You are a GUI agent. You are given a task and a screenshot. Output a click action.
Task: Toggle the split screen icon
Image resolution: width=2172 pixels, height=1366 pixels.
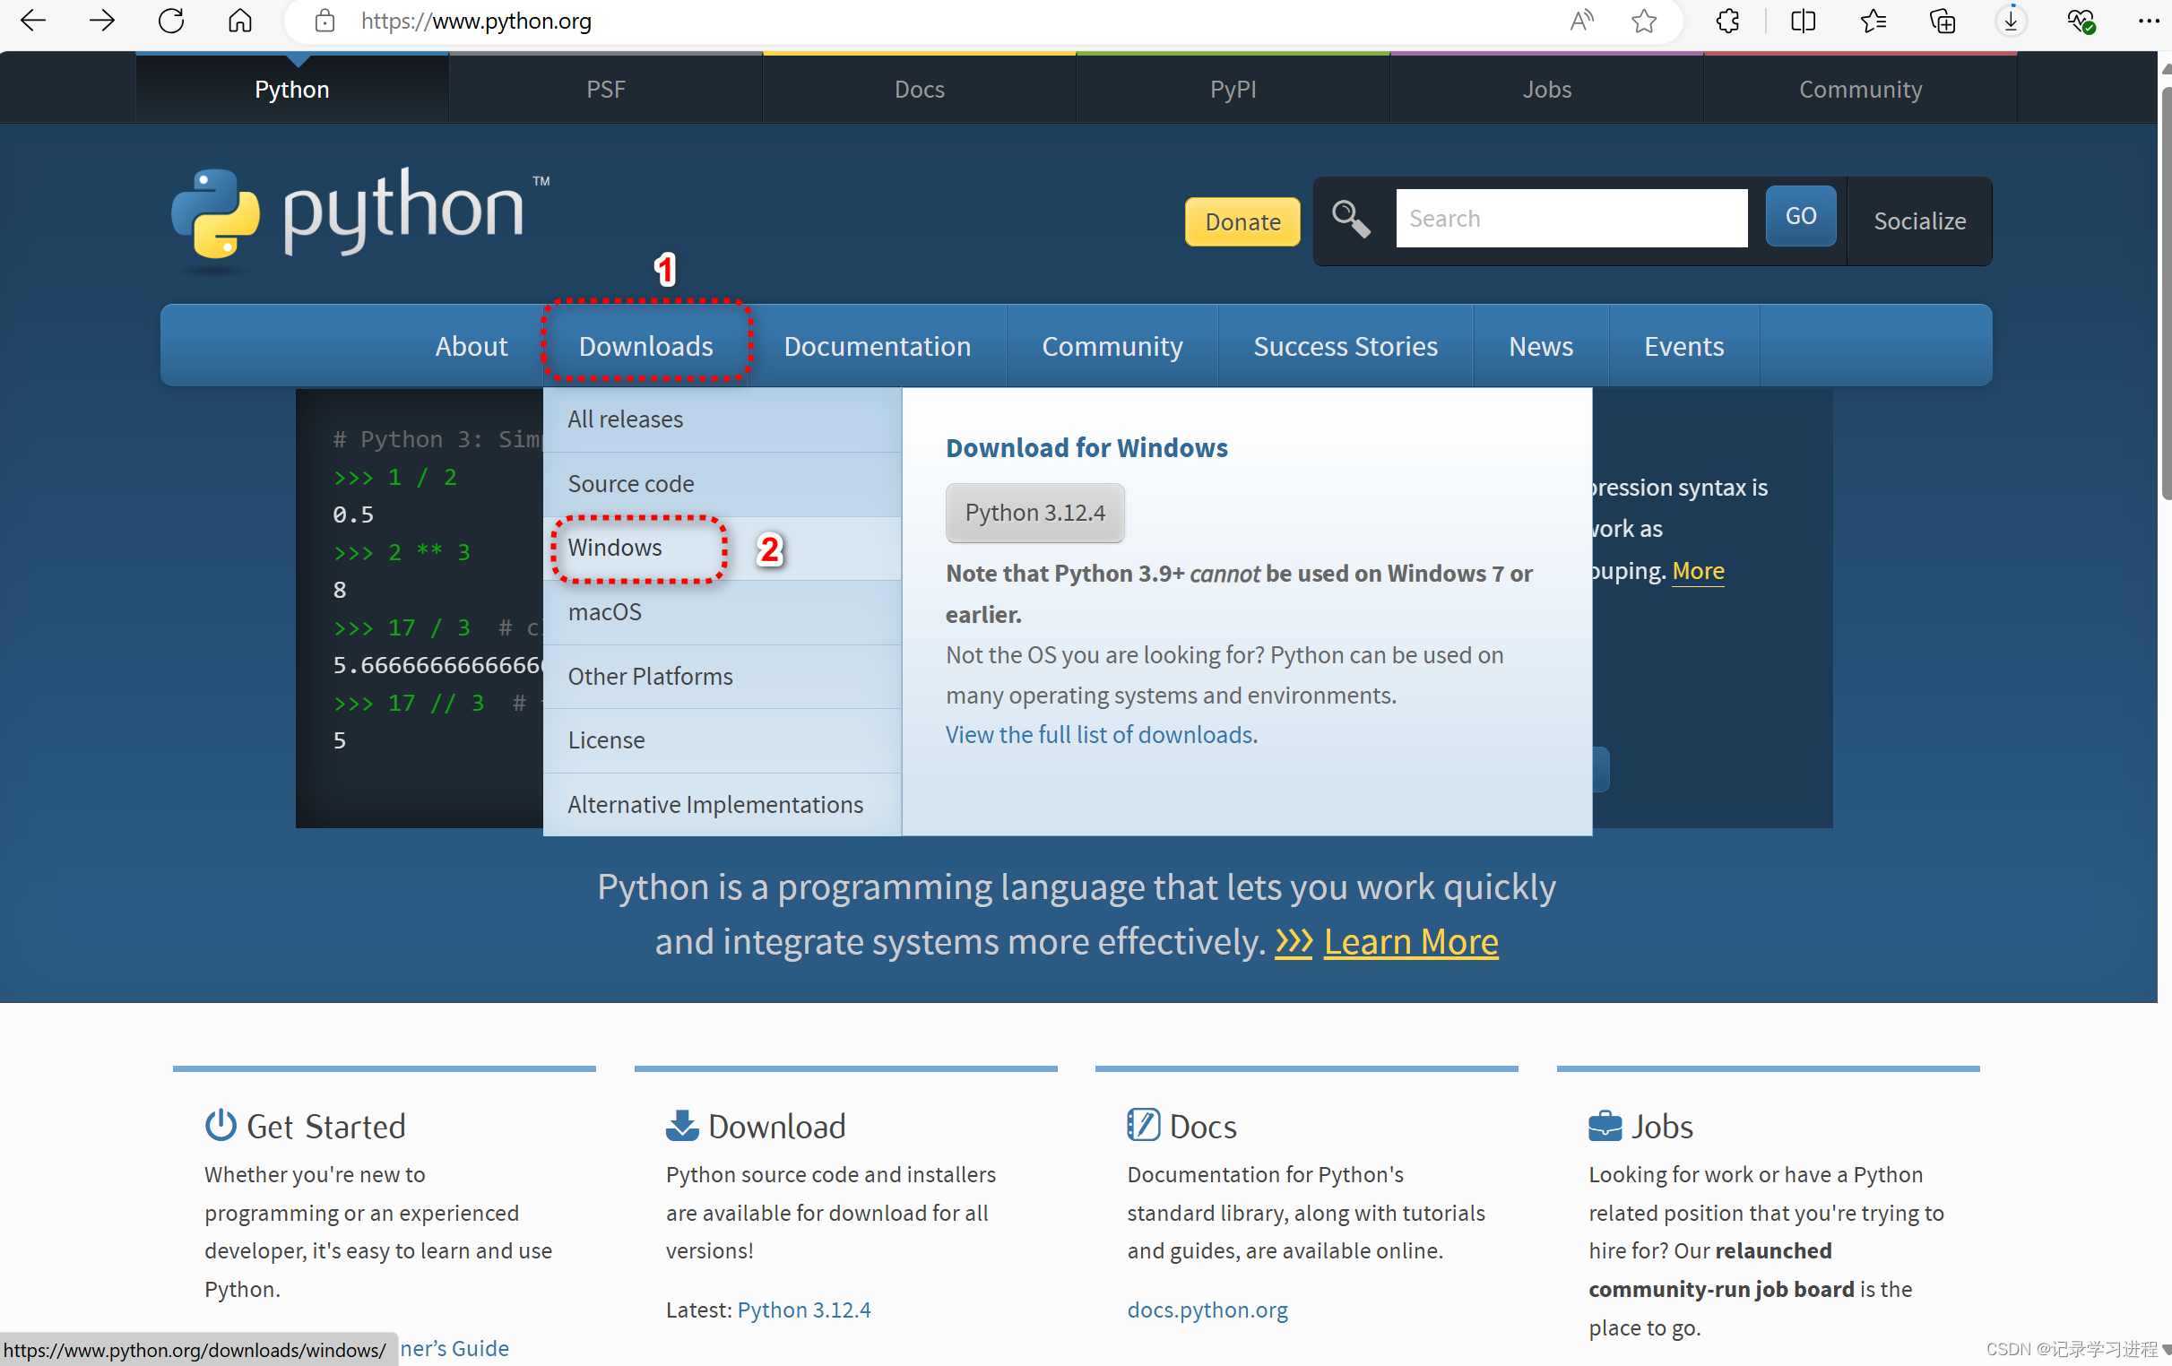coord(1802,21)
